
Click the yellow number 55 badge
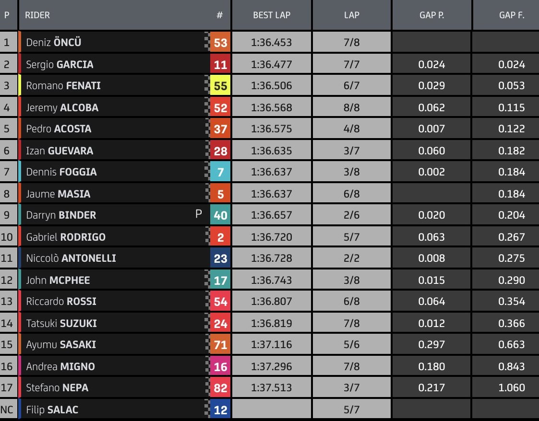220,85
